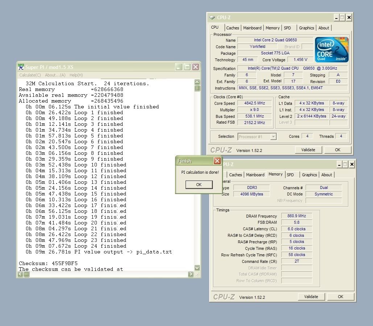Screen dimensions: 373x326
Task: Click the Core Speed value 4842.5 MHz
Action: click(x=255, y=103)
